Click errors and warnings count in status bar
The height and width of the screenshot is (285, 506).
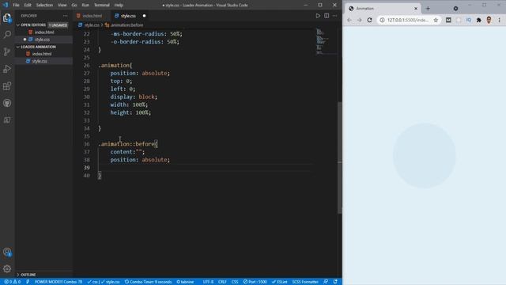13,282
